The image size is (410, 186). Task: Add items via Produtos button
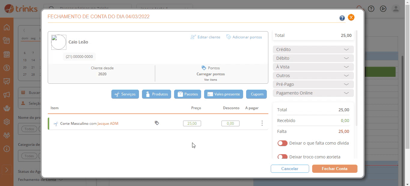point(156,94)
